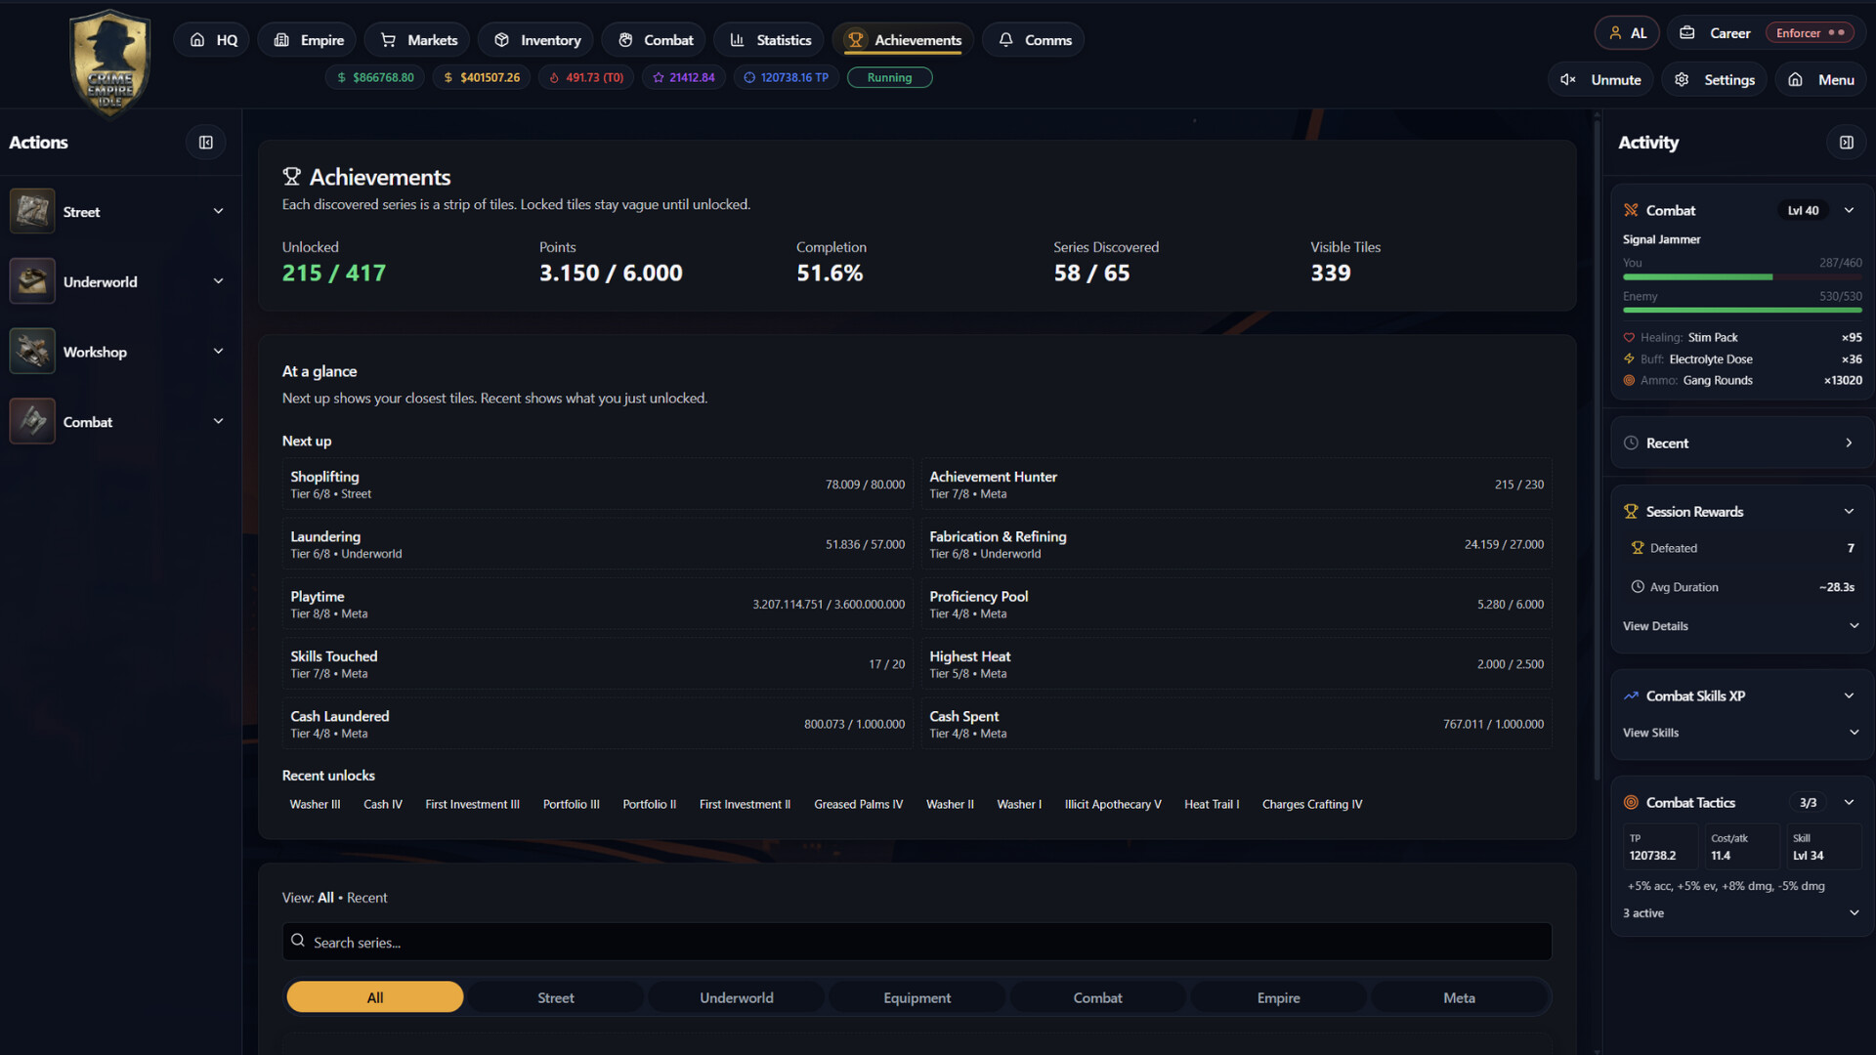Image resolution: width=1876 pixels, height=1055 pixels.
Task: Focus the Search series input field
Action: click(917, 942)
